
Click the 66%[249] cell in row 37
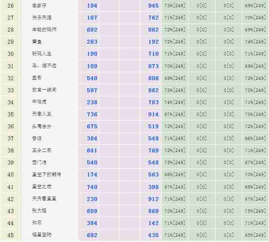click(x=255, y=139)
